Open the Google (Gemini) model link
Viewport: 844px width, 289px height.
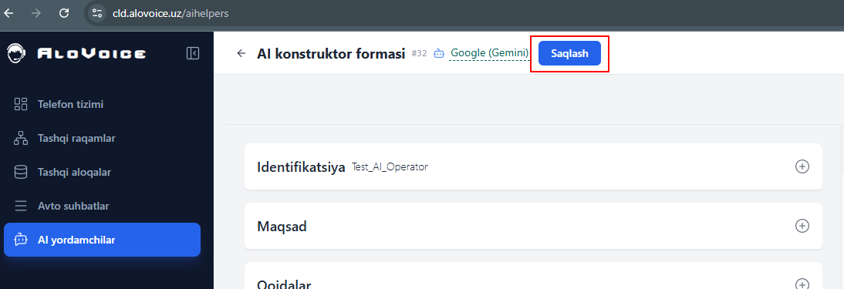pyautogui.click(x=489, y=53)
